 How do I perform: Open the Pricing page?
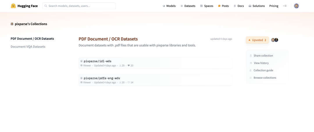tap(274, 6)
